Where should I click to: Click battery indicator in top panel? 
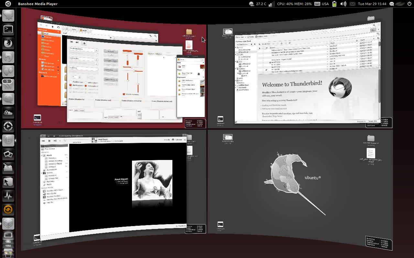coord(334,4)
